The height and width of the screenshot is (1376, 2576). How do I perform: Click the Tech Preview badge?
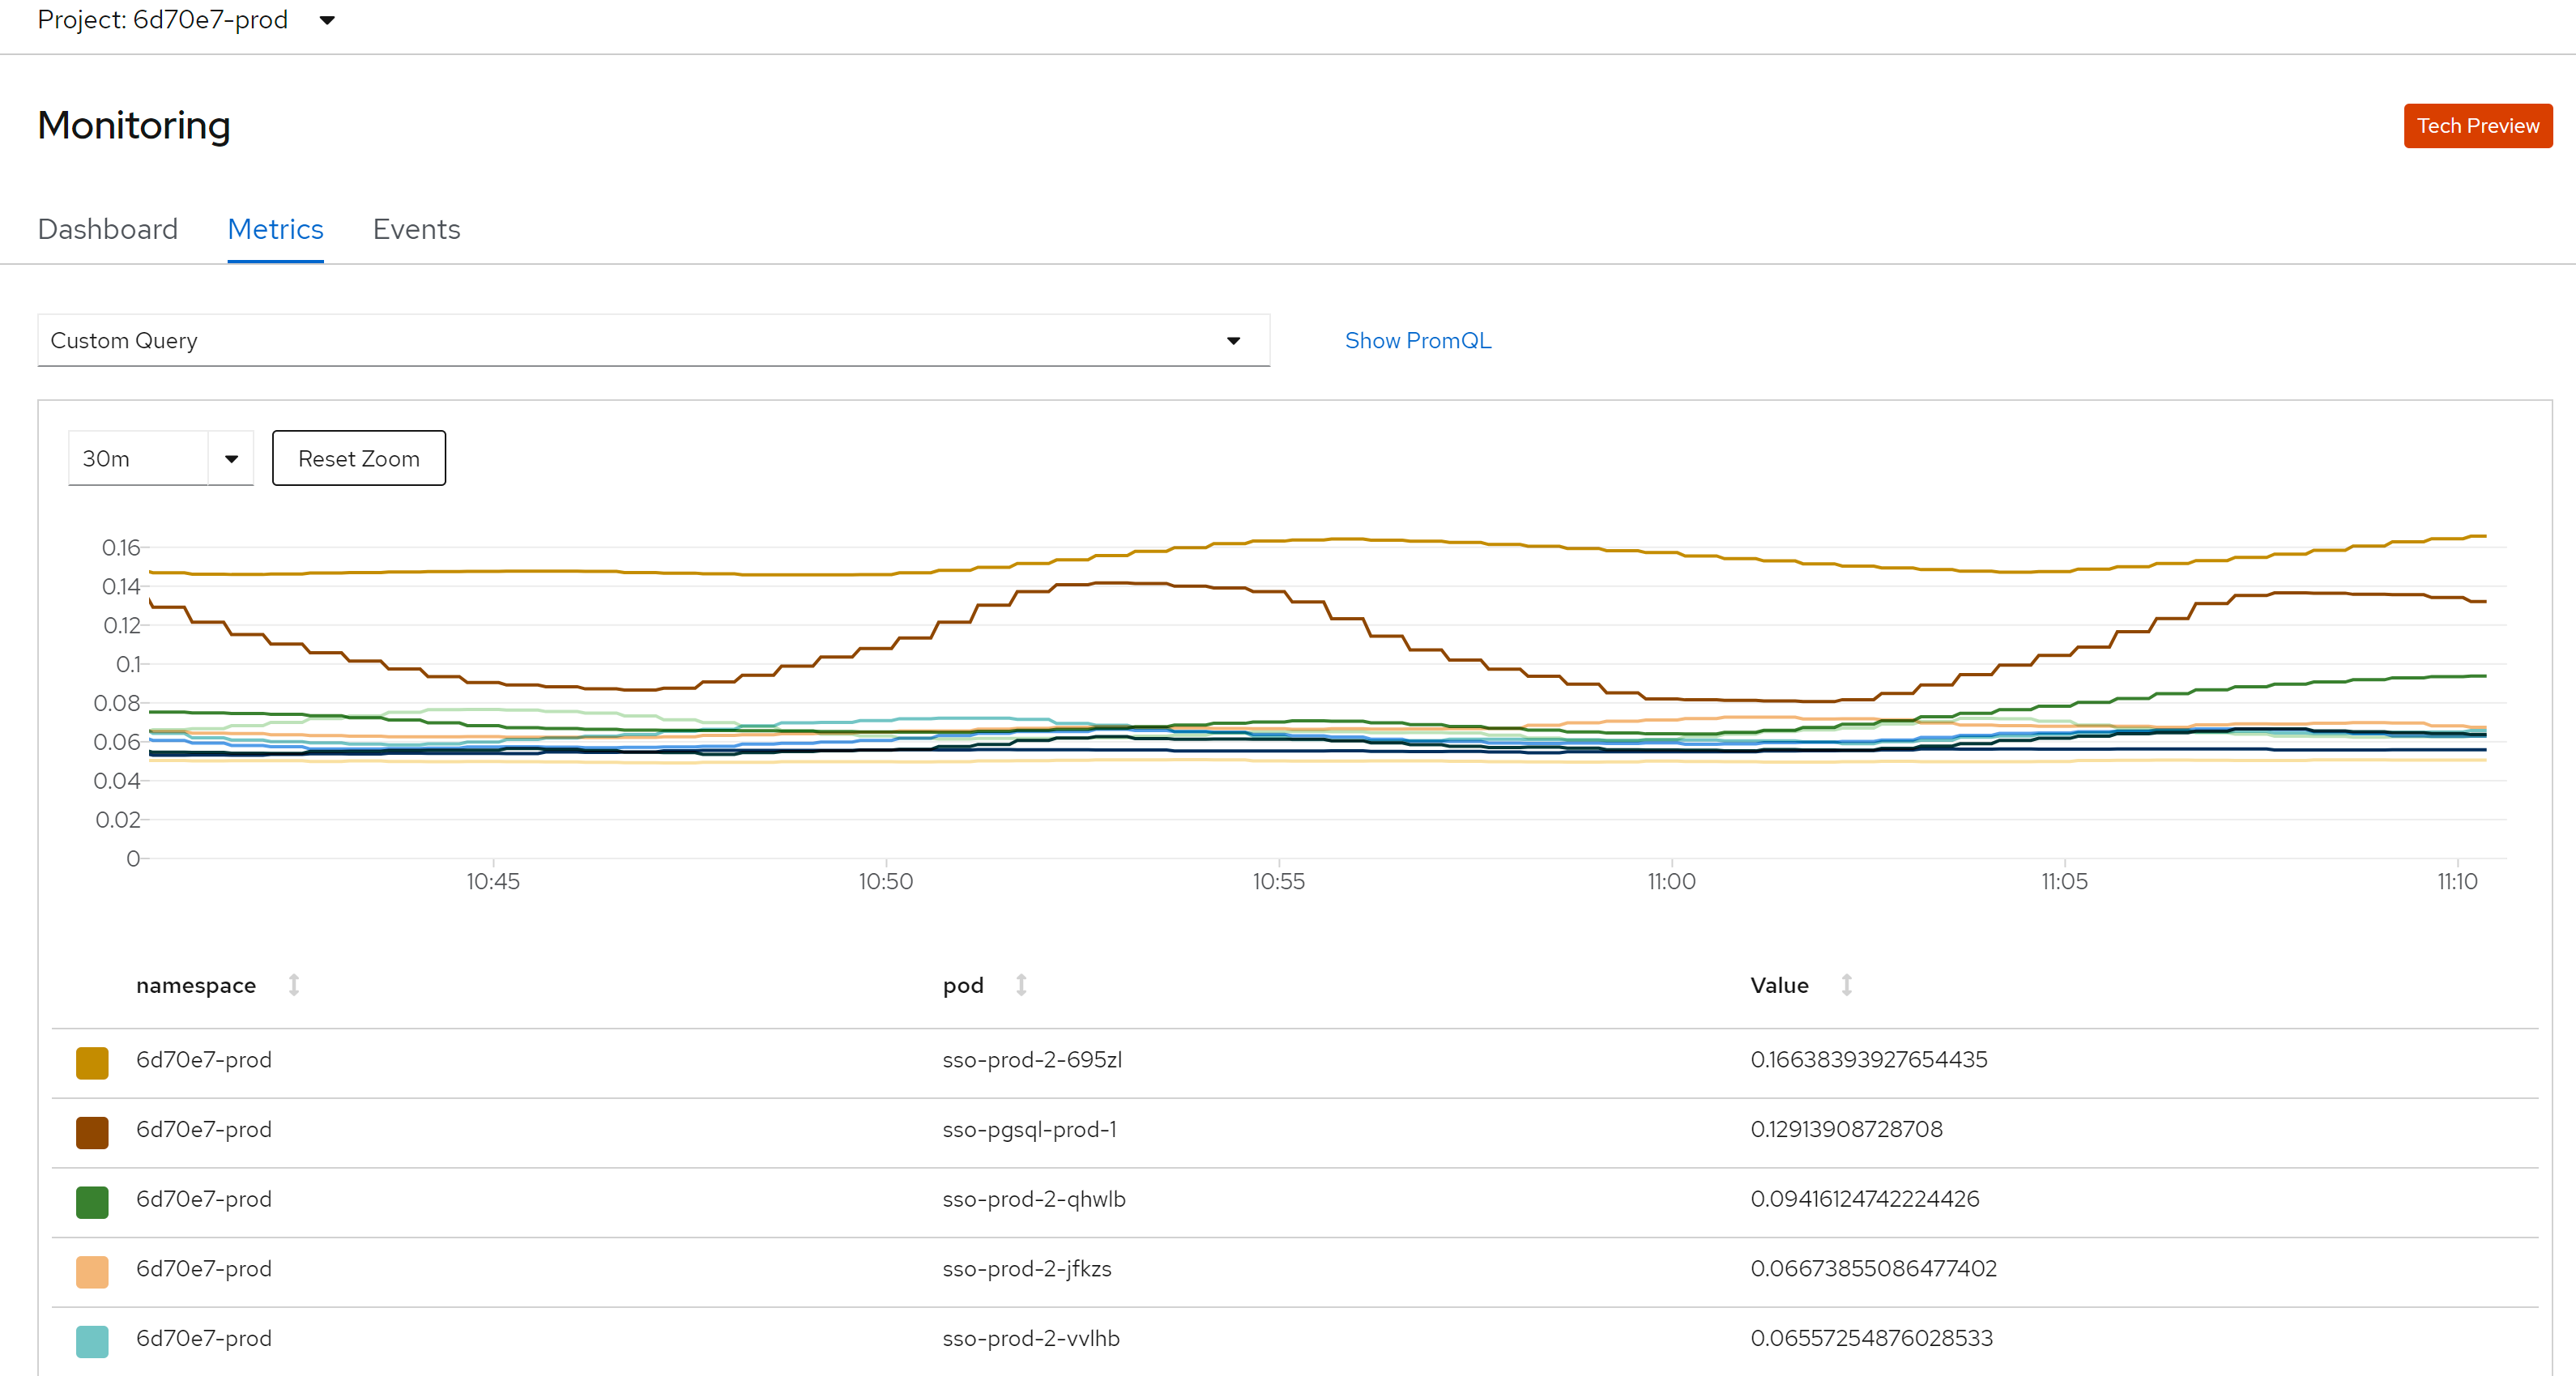[x=2477, y=125]
